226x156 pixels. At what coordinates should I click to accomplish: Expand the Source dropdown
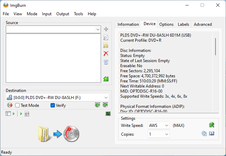(x=98, y=30)
